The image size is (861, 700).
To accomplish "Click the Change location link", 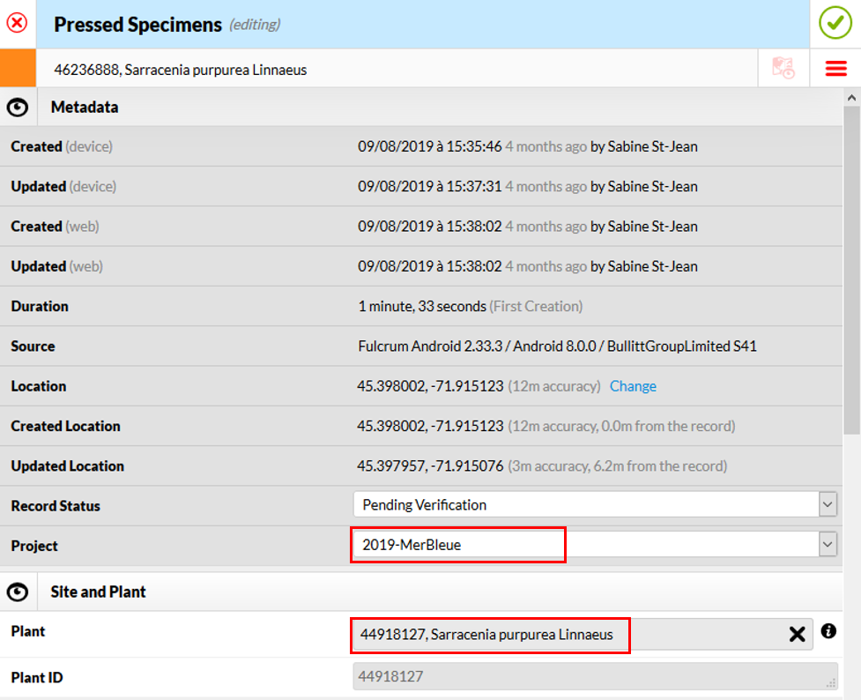I will (x=633, y=386).
